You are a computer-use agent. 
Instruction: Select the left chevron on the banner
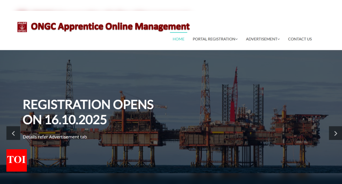click(13, 133)
